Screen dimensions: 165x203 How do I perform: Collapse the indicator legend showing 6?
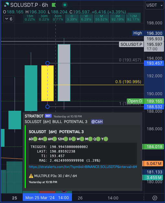point(9,19)
